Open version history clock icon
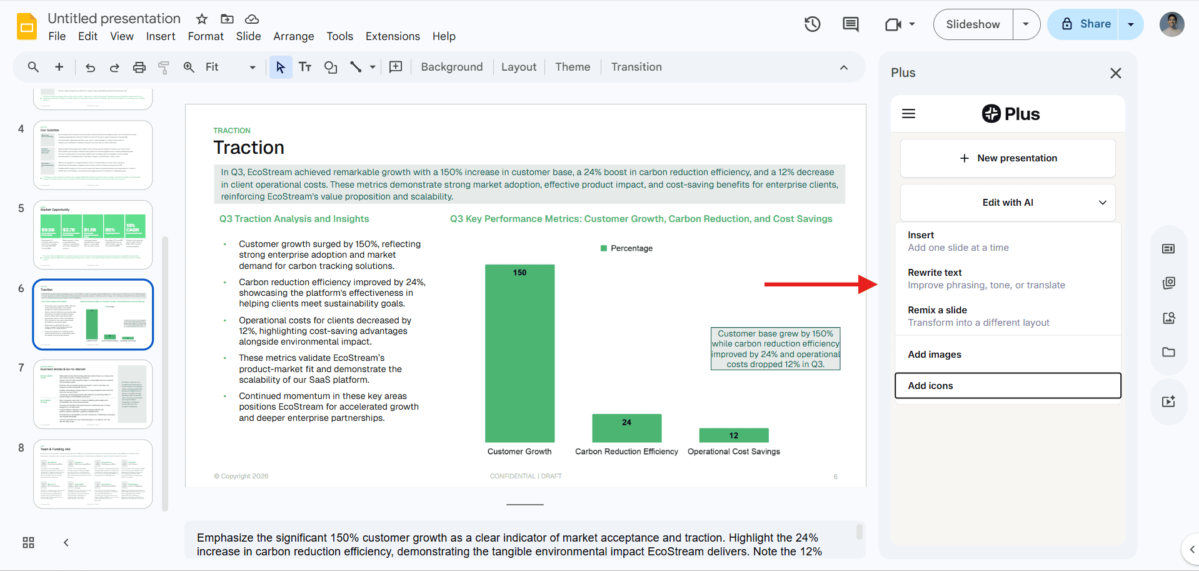Screen dimensions: 1199x571 tap(812, 24)
